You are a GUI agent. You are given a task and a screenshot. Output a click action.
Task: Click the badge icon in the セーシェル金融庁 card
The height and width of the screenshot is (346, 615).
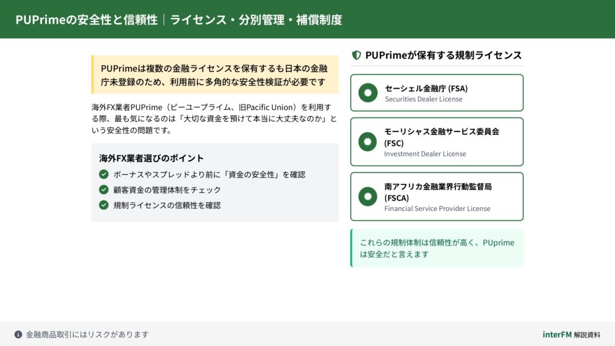pos(368,93)
